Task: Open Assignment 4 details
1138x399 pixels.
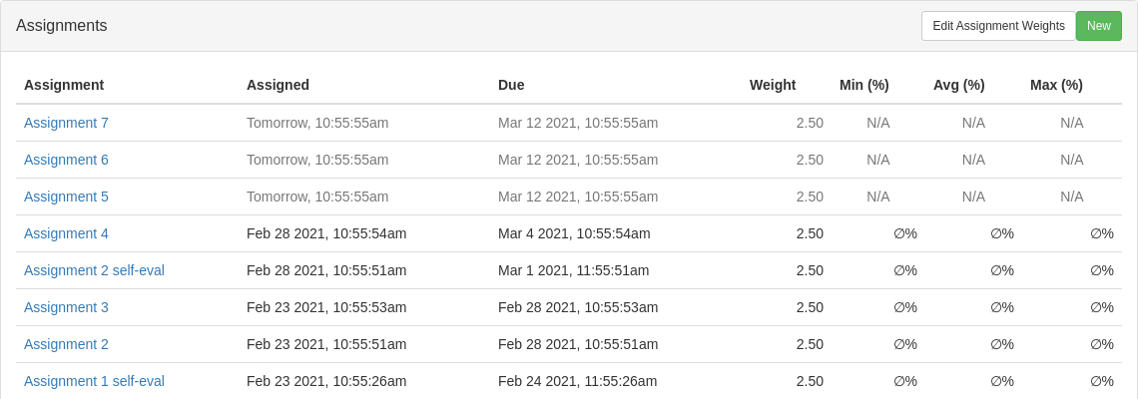Action: 66,233
